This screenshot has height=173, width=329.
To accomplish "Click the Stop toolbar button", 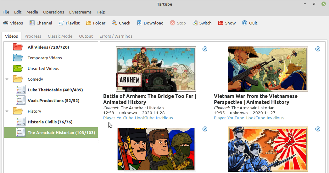I will pos(178,23).
